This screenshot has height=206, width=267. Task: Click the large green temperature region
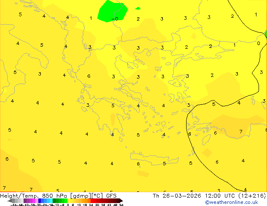click(x=112, y=11)
